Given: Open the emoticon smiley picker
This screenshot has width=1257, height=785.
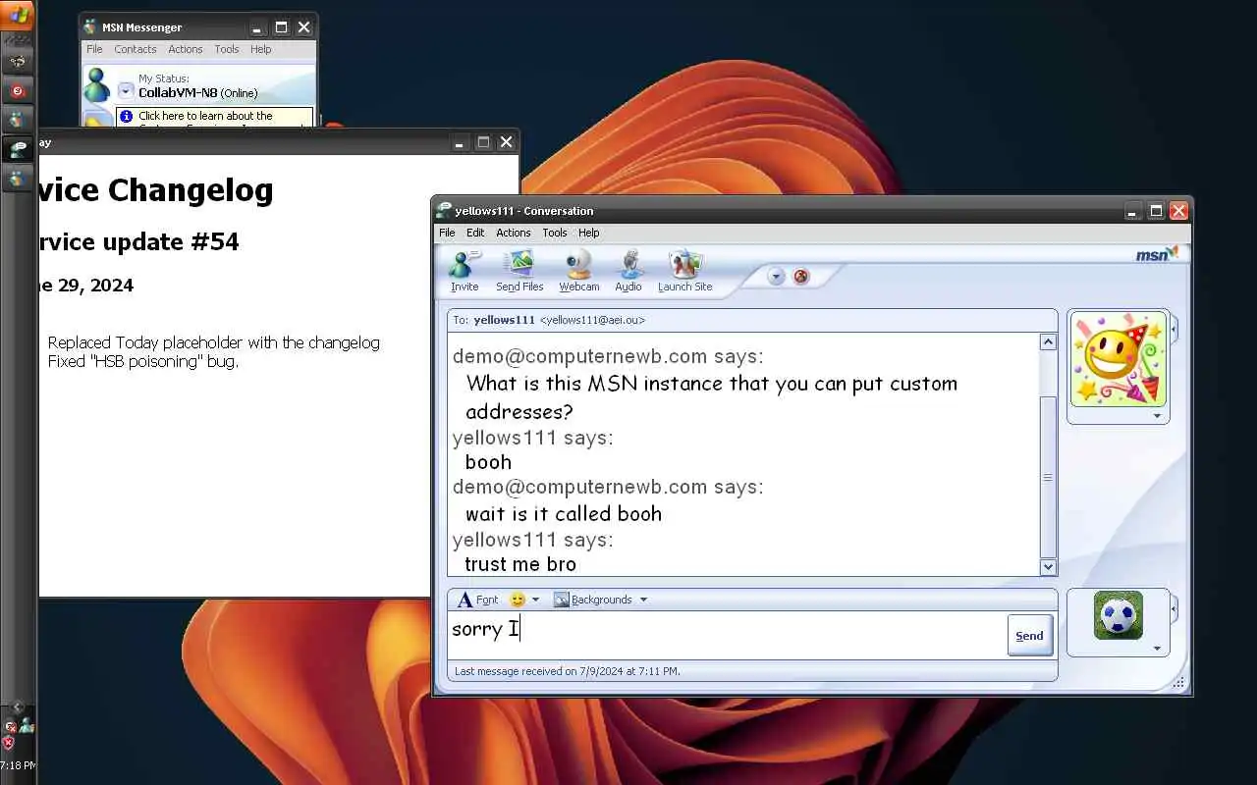Looking at the screenshot, I should pyautogui.click(x=518, y=600).
